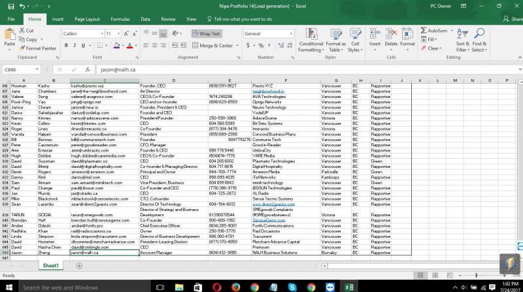This screenshot has width=523, height=292.
Task: Cut the selected cell
Action: 26,31
